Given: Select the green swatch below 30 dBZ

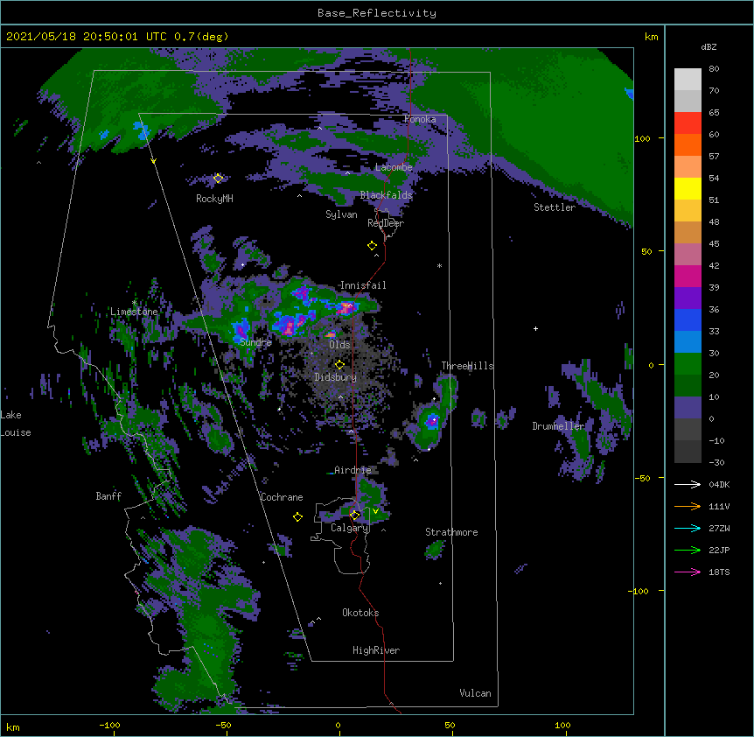Looking at the screenshot, I should pyautogui.click(x=688, y=364).
